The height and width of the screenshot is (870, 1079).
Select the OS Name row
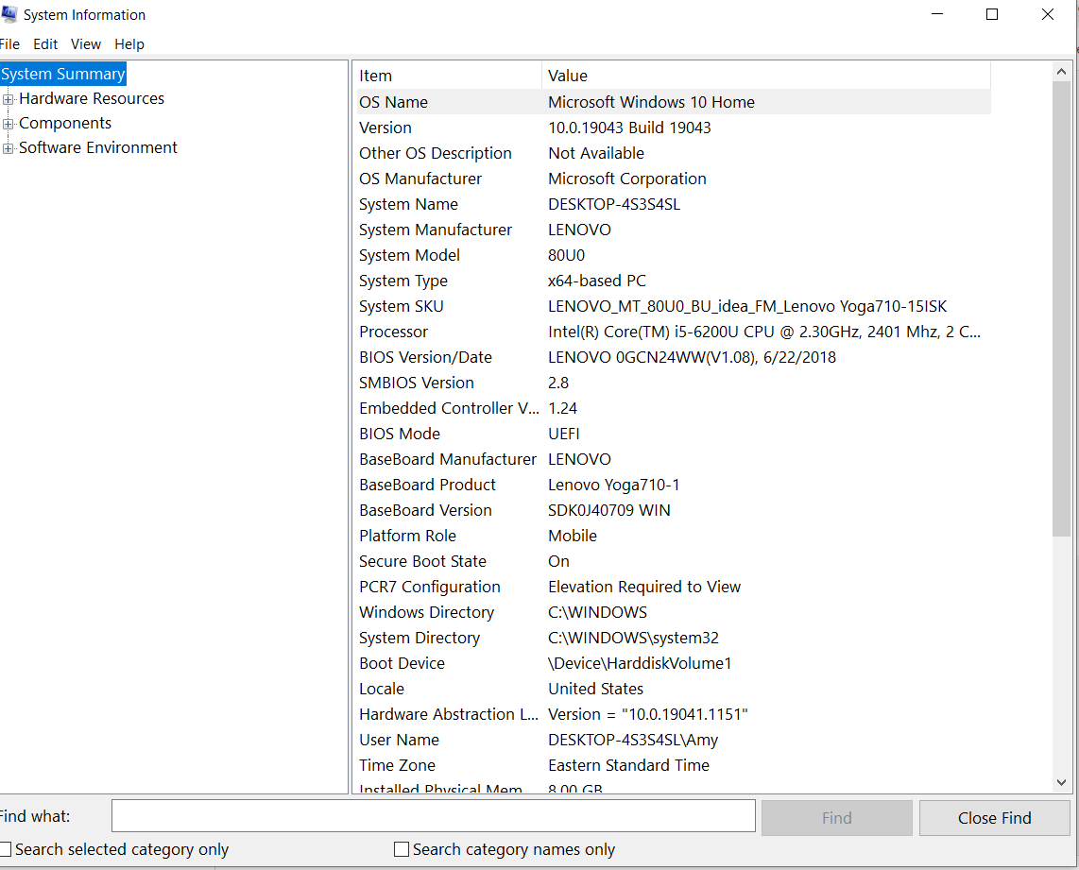click(674, 102)
